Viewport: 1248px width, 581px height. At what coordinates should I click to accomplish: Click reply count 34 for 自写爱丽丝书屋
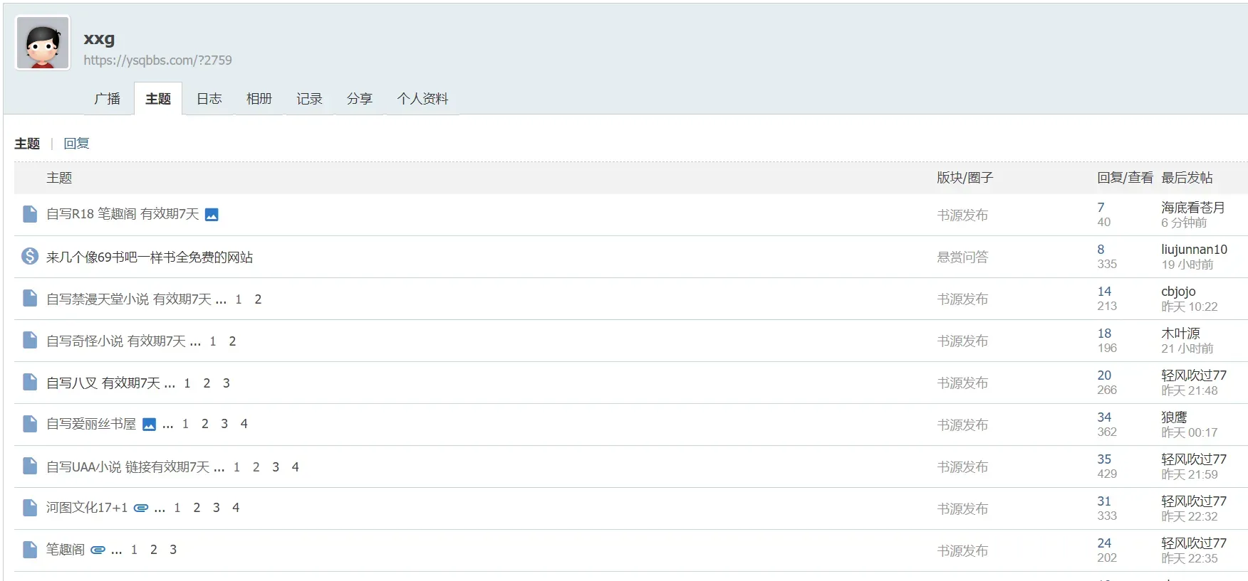coord(1104,417)
